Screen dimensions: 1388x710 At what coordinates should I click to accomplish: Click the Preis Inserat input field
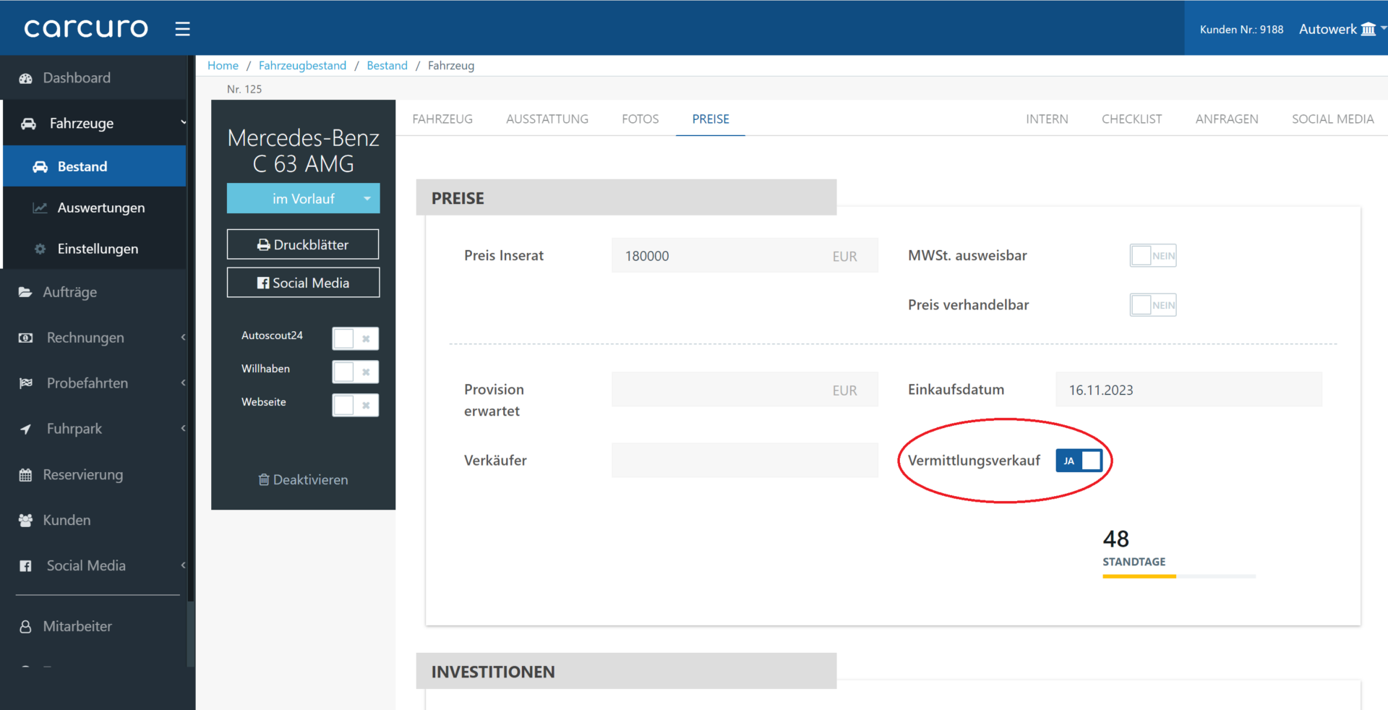pyautogui.click(x=745, y=255)
